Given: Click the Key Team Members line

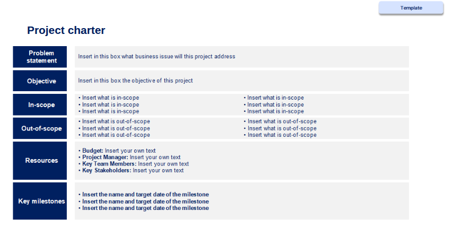Looking at the screenshot, I should click(134, 164).
